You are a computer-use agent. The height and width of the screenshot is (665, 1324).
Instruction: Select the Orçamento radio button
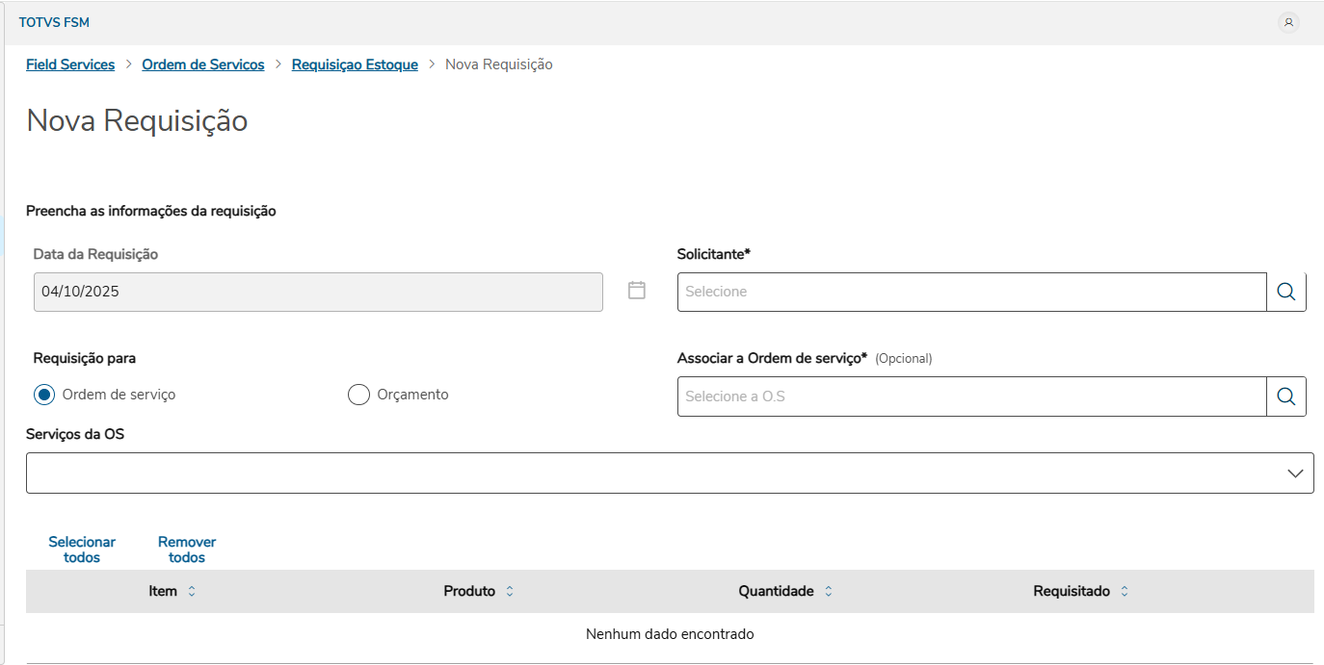pyautogui.click(x=358, y=395)
